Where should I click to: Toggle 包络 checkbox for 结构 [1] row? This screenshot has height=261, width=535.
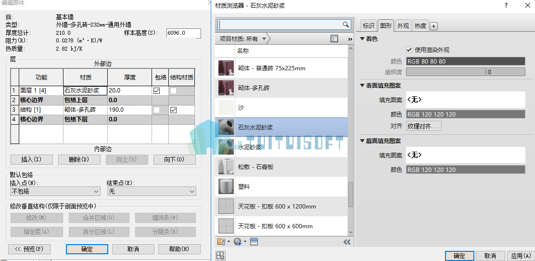[x=157, y=110]
